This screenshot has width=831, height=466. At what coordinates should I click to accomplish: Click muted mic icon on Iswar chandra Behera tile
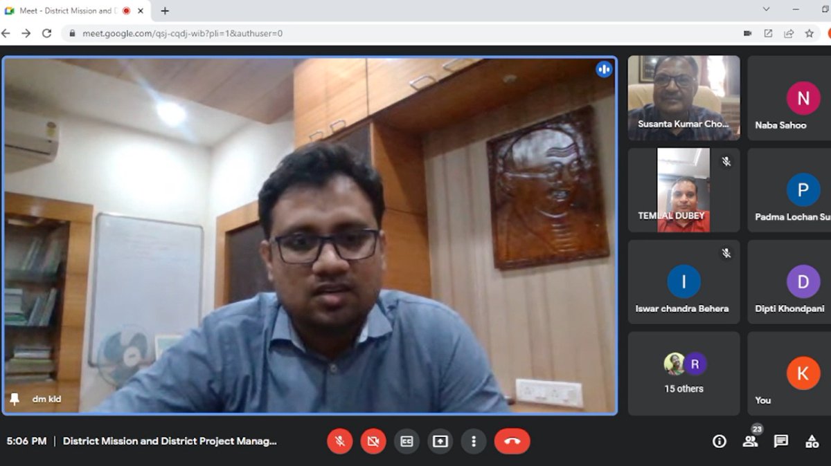[x=726, y=254]
